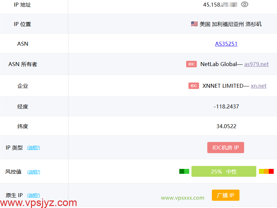
Task: Click the IP 位置 row label
Action: coord(22,24)
